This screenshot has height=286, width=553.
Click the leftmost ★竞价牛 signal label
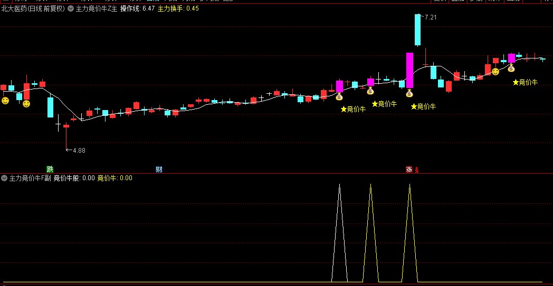tap(353, 109)
